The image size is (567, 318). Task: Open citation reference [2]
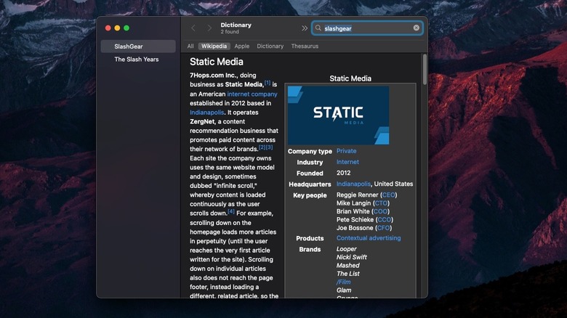pyautogui.click(x=262, y=147)
